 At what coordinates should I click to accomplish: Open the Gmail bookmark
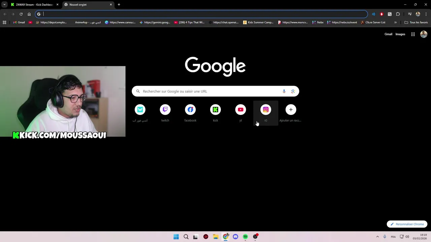point(19,23)
